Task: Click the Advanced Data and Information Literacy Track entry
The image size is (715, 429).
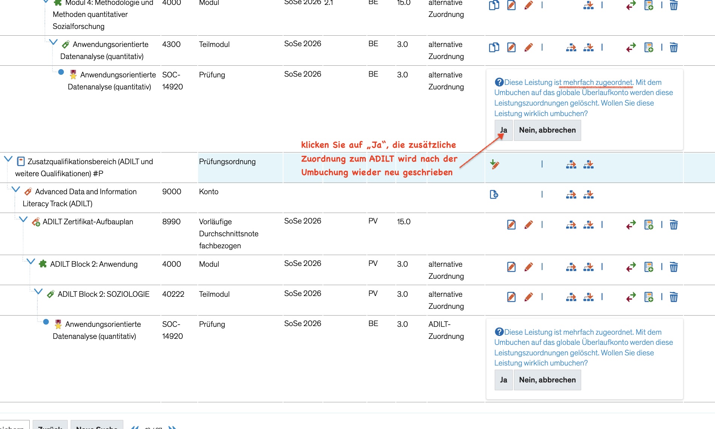Action: coord(80,198)
